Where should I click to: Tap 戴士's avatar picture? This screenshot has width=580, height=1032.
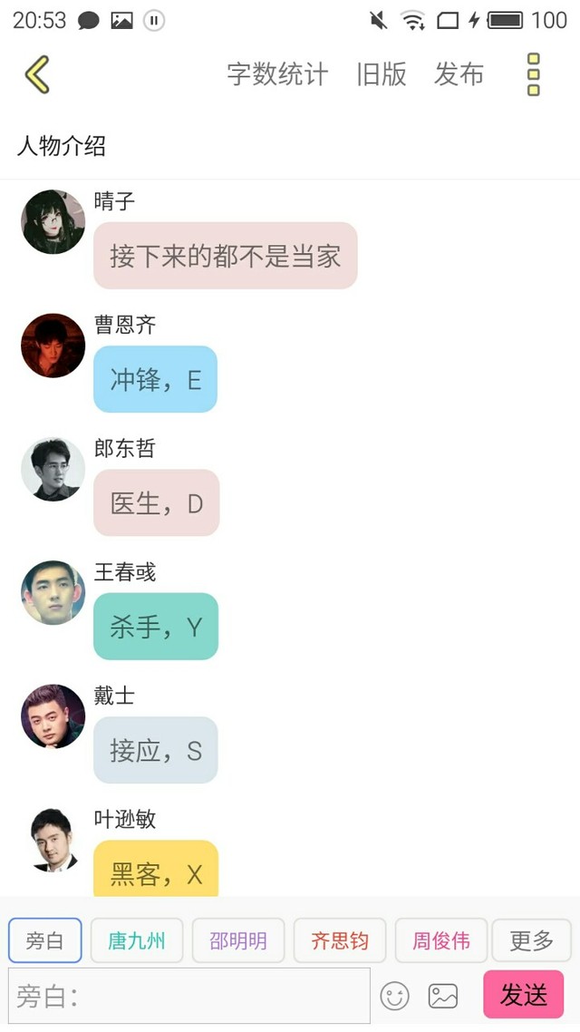tap(53, 716)
